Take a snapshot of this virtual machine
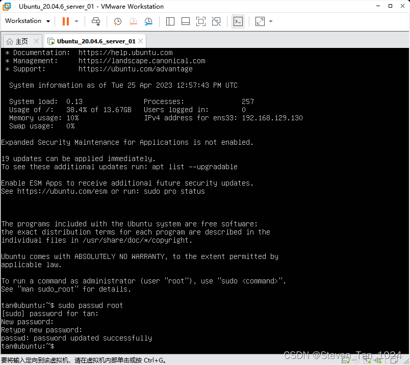This screenshot has height=365, width=410. tap(117, 21)
